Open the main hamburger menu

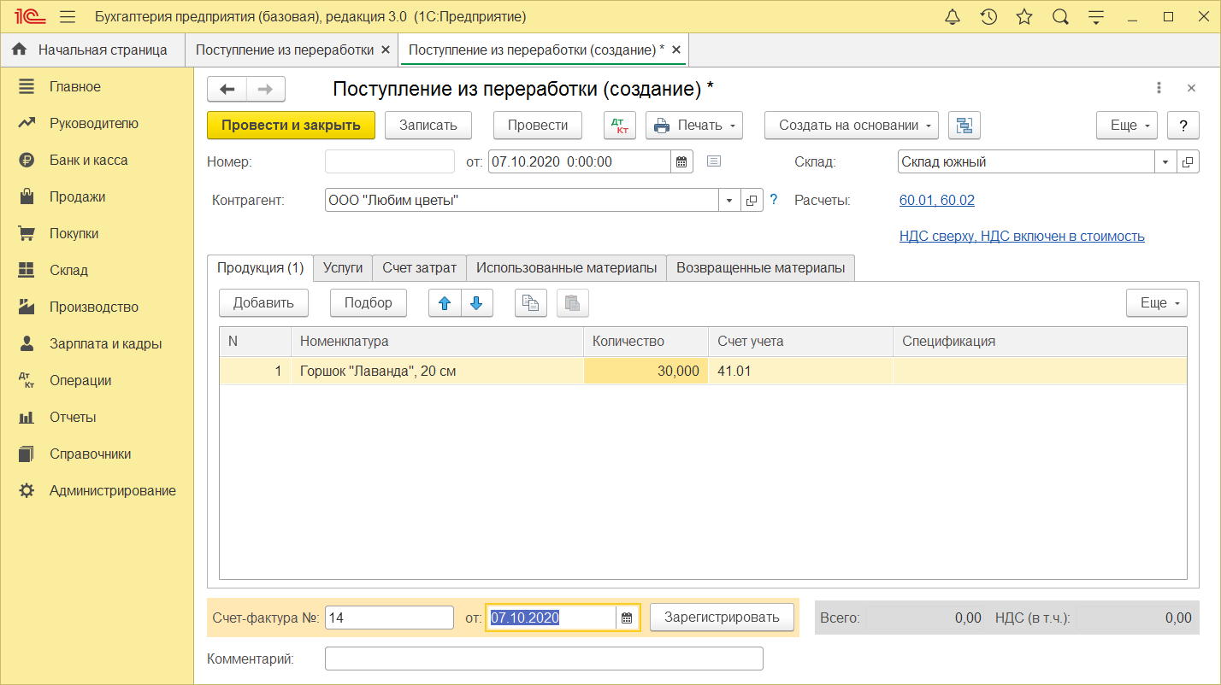click(x=68, y=17)
